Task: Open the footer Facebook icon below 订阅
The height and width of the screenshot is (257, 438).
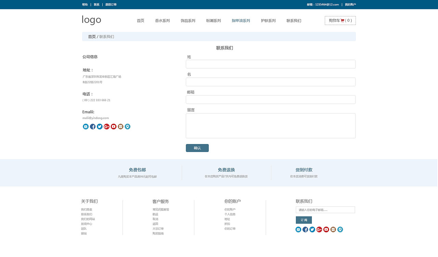Action: 305,230
